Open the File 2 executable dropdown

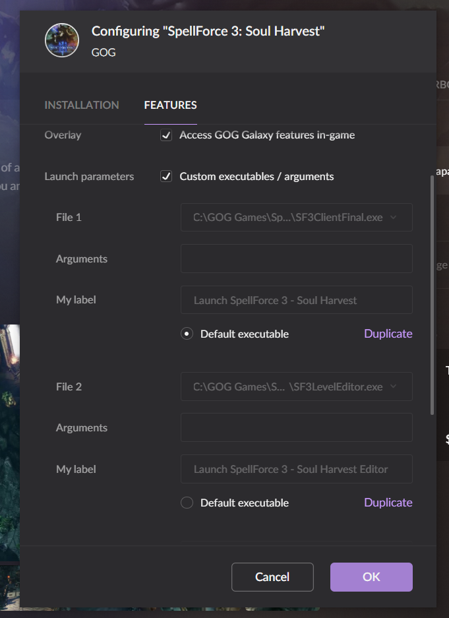(297, 386)
